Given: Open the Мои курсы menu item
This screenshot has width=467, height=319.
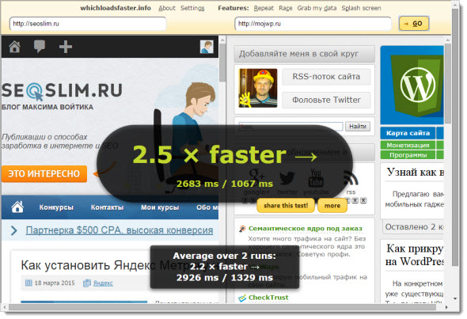Looking at the screenshot, I should (x=160, y=207).
